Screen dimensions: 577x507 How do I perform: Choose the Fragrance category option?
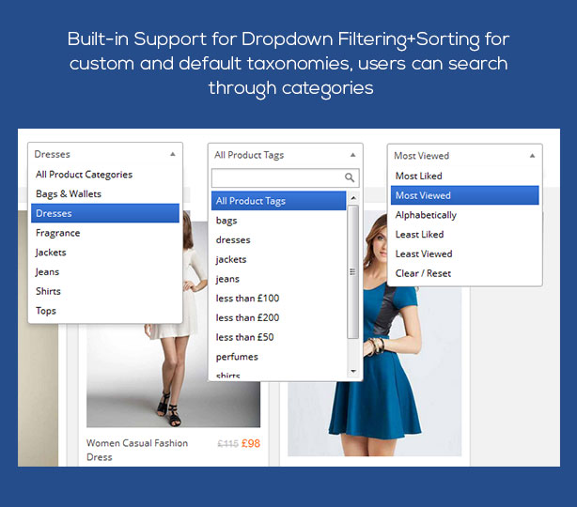click(x=58, y=233)
